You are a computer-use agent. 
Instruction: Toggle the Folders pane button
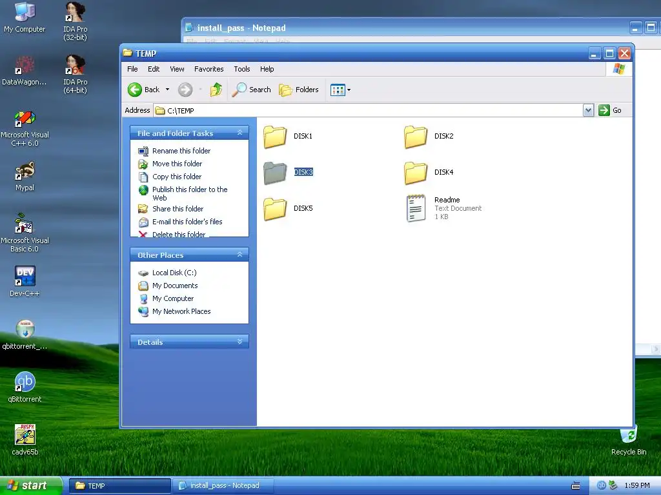pos(298,90)
